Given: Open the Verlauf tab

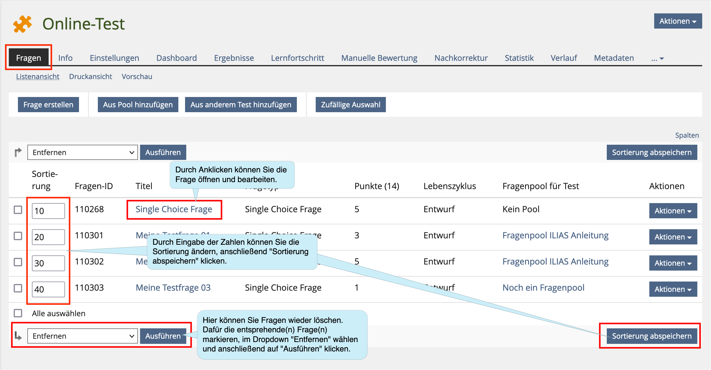Looking at the screenshot, I should [564, 58].
